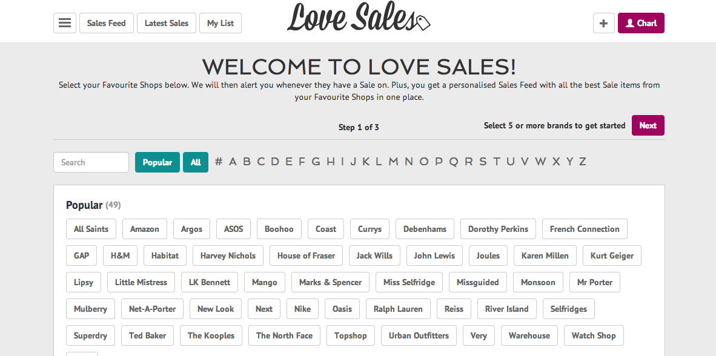Screen dimensions: 716x356
Task: Select the Dorothy Perkins brand
Action: 498,229
